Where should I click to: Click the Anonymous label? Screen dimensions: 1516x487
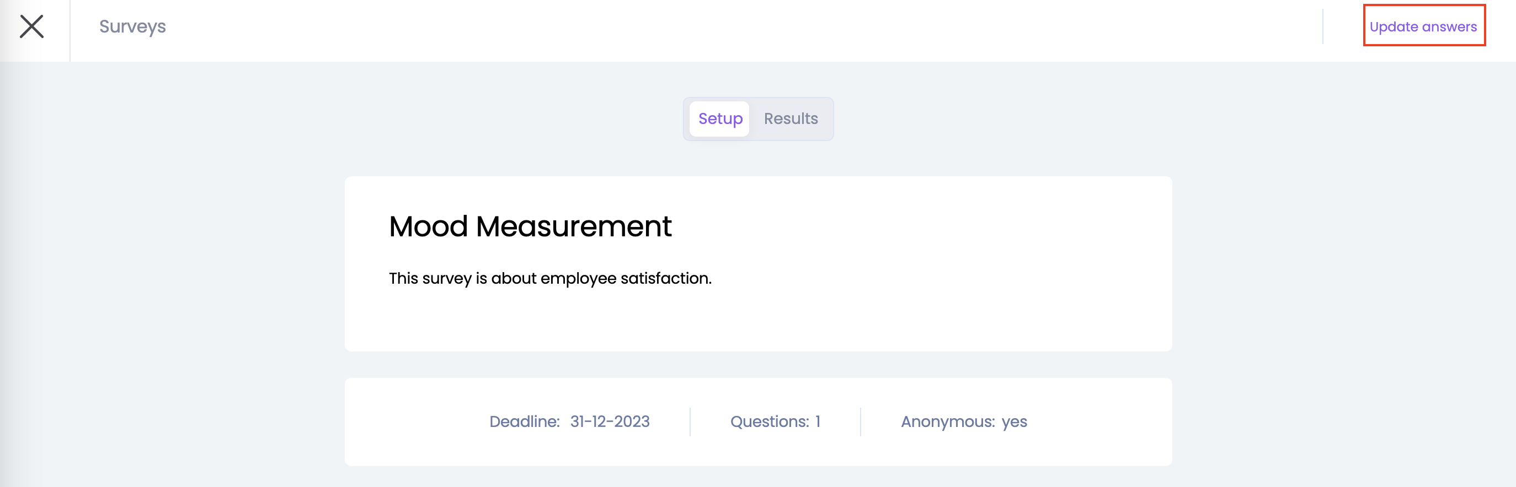point(948,422)
